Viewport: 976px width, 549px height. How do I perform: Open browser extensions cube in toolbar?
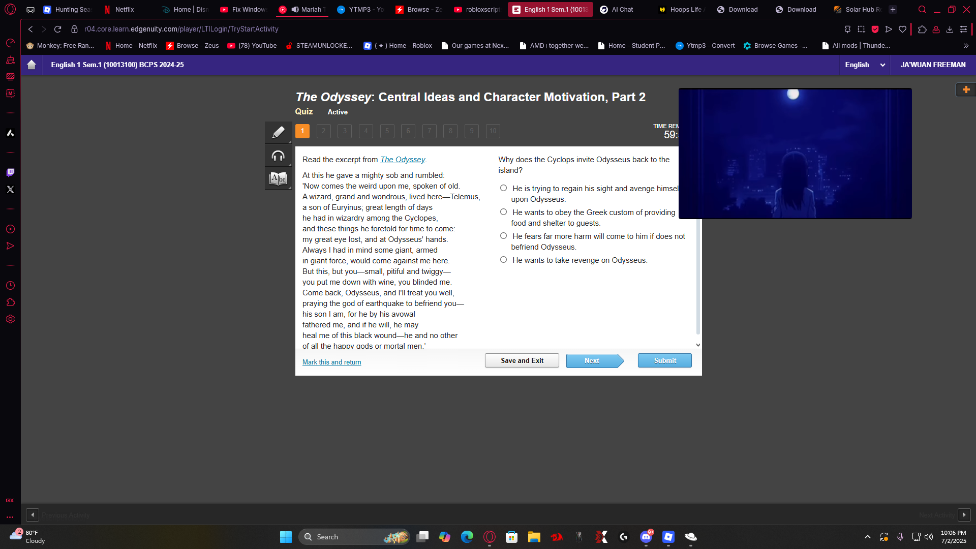point(922,29)
